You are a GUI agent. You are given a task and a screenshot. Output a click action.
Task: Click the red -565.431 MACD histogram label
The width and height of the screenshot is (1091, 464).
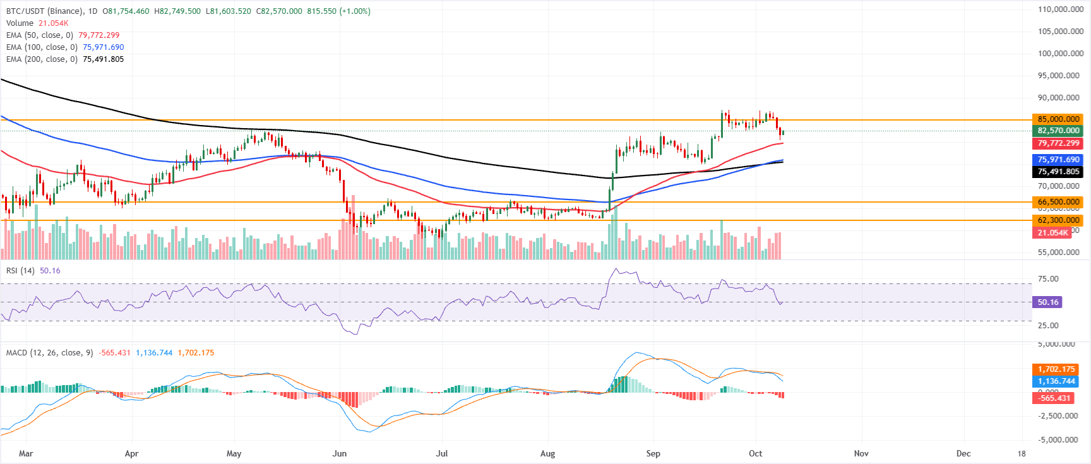[1054, 398]
